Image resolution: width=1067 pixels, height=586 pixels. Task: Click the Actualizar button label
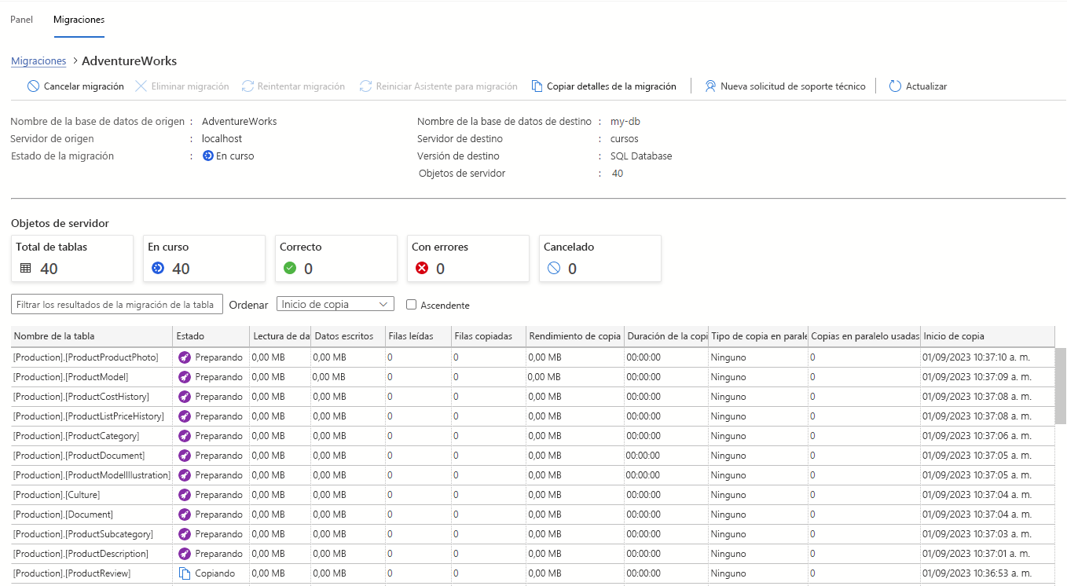click(926, 86)
